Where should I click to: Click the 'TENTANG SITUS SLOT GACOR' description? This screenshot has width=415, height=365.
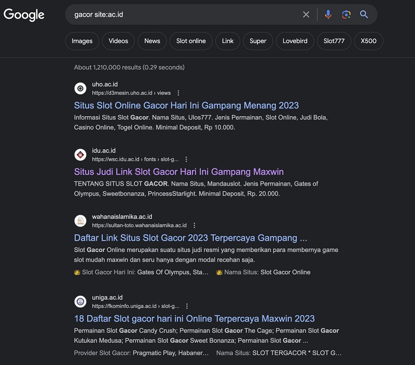[196, 189]
